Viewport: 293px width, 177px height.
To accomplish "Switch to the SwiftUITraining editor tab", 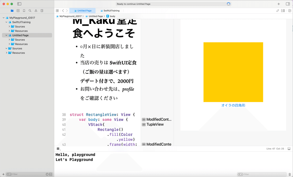I will (110, 11).
